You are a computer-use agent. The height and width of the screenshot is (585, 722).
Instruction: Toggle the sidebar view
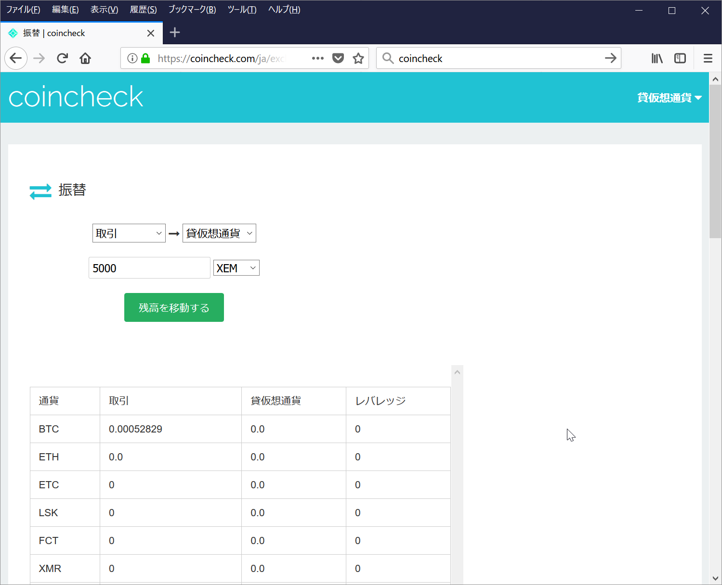click(x=680, y=58)
